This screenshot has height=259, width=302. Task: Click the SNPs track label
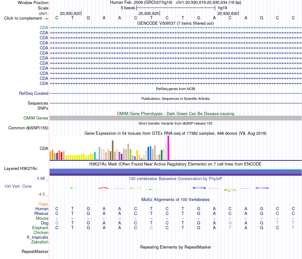[x=43, y=108]
